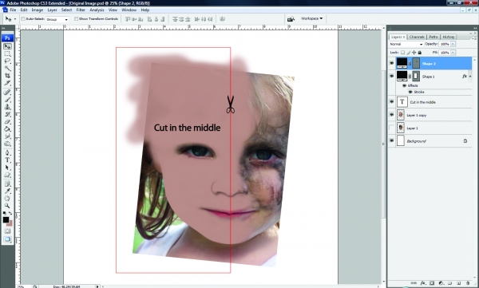479x288 pixels.
Task: Open the Workspace dropdown
Action: pos(311,18)
